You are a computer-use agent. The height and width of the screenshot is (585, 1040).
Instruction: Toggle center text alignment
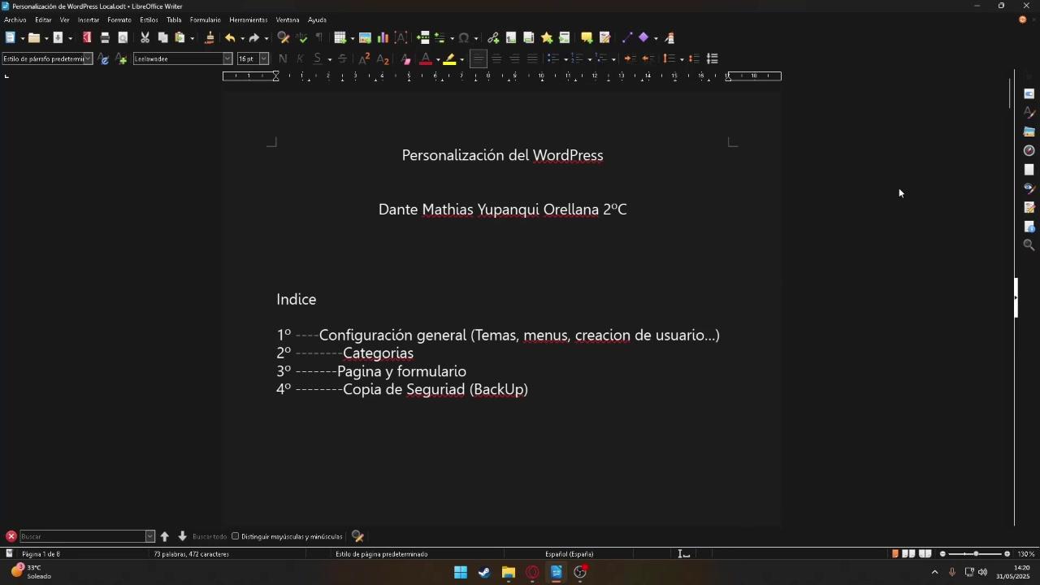(x=496, y=58)
